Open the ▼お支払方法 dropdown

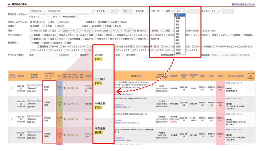click(x=70, y=11)
